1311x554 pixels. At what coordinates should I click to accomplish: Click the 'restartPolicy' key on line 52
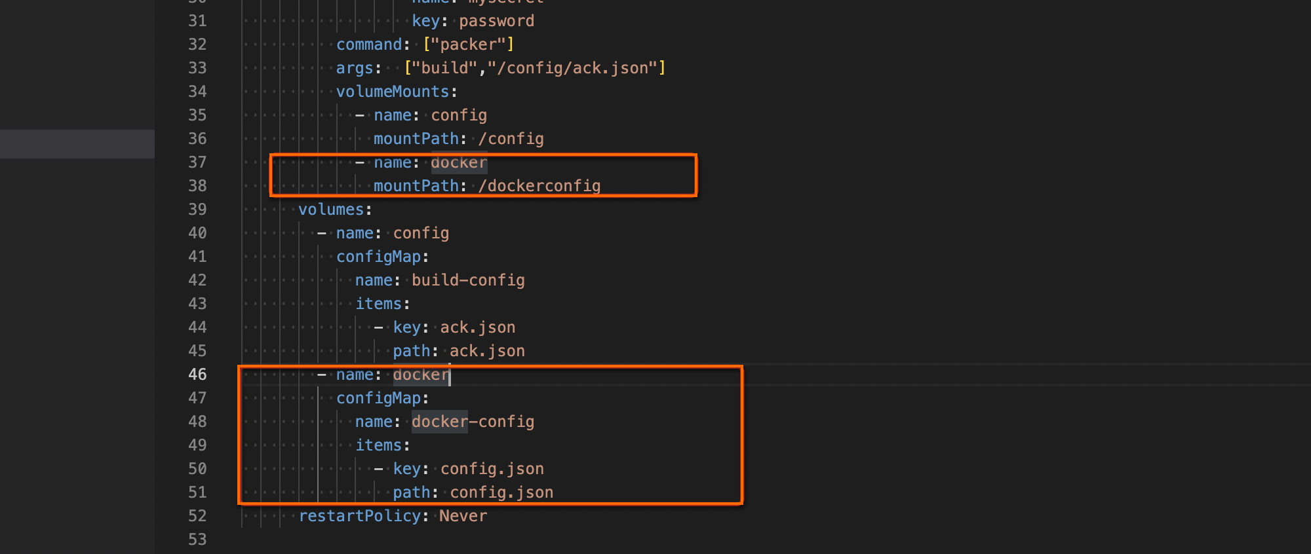[359, 516]
